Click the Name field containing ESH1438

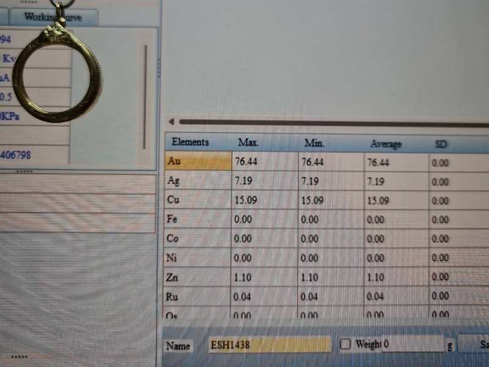click(269, 344)
